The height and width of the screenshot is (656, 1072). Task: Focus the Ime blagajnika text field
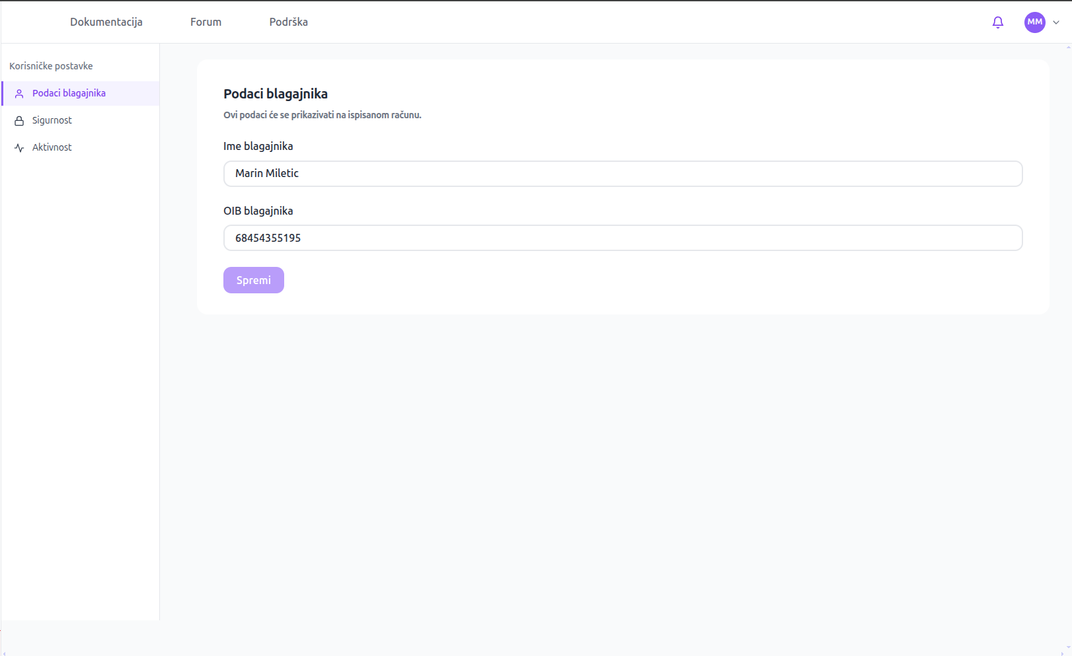tap(623, 174)
